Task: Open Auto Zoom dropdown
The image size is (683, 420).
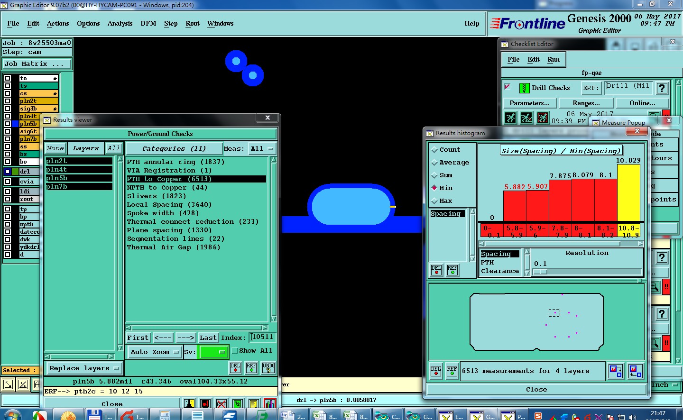Action: click(x=154, y=352)
